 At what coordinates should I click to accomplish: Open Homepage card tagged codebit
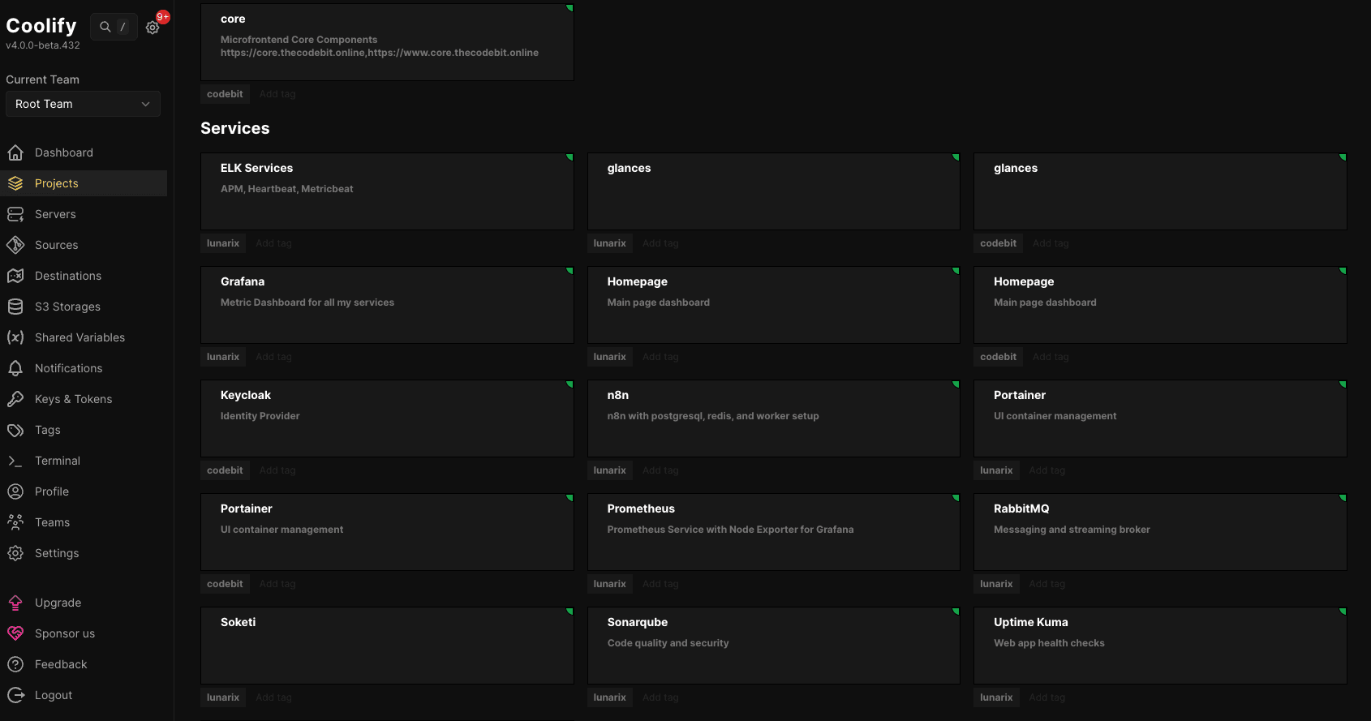[x=1160, y=305]
